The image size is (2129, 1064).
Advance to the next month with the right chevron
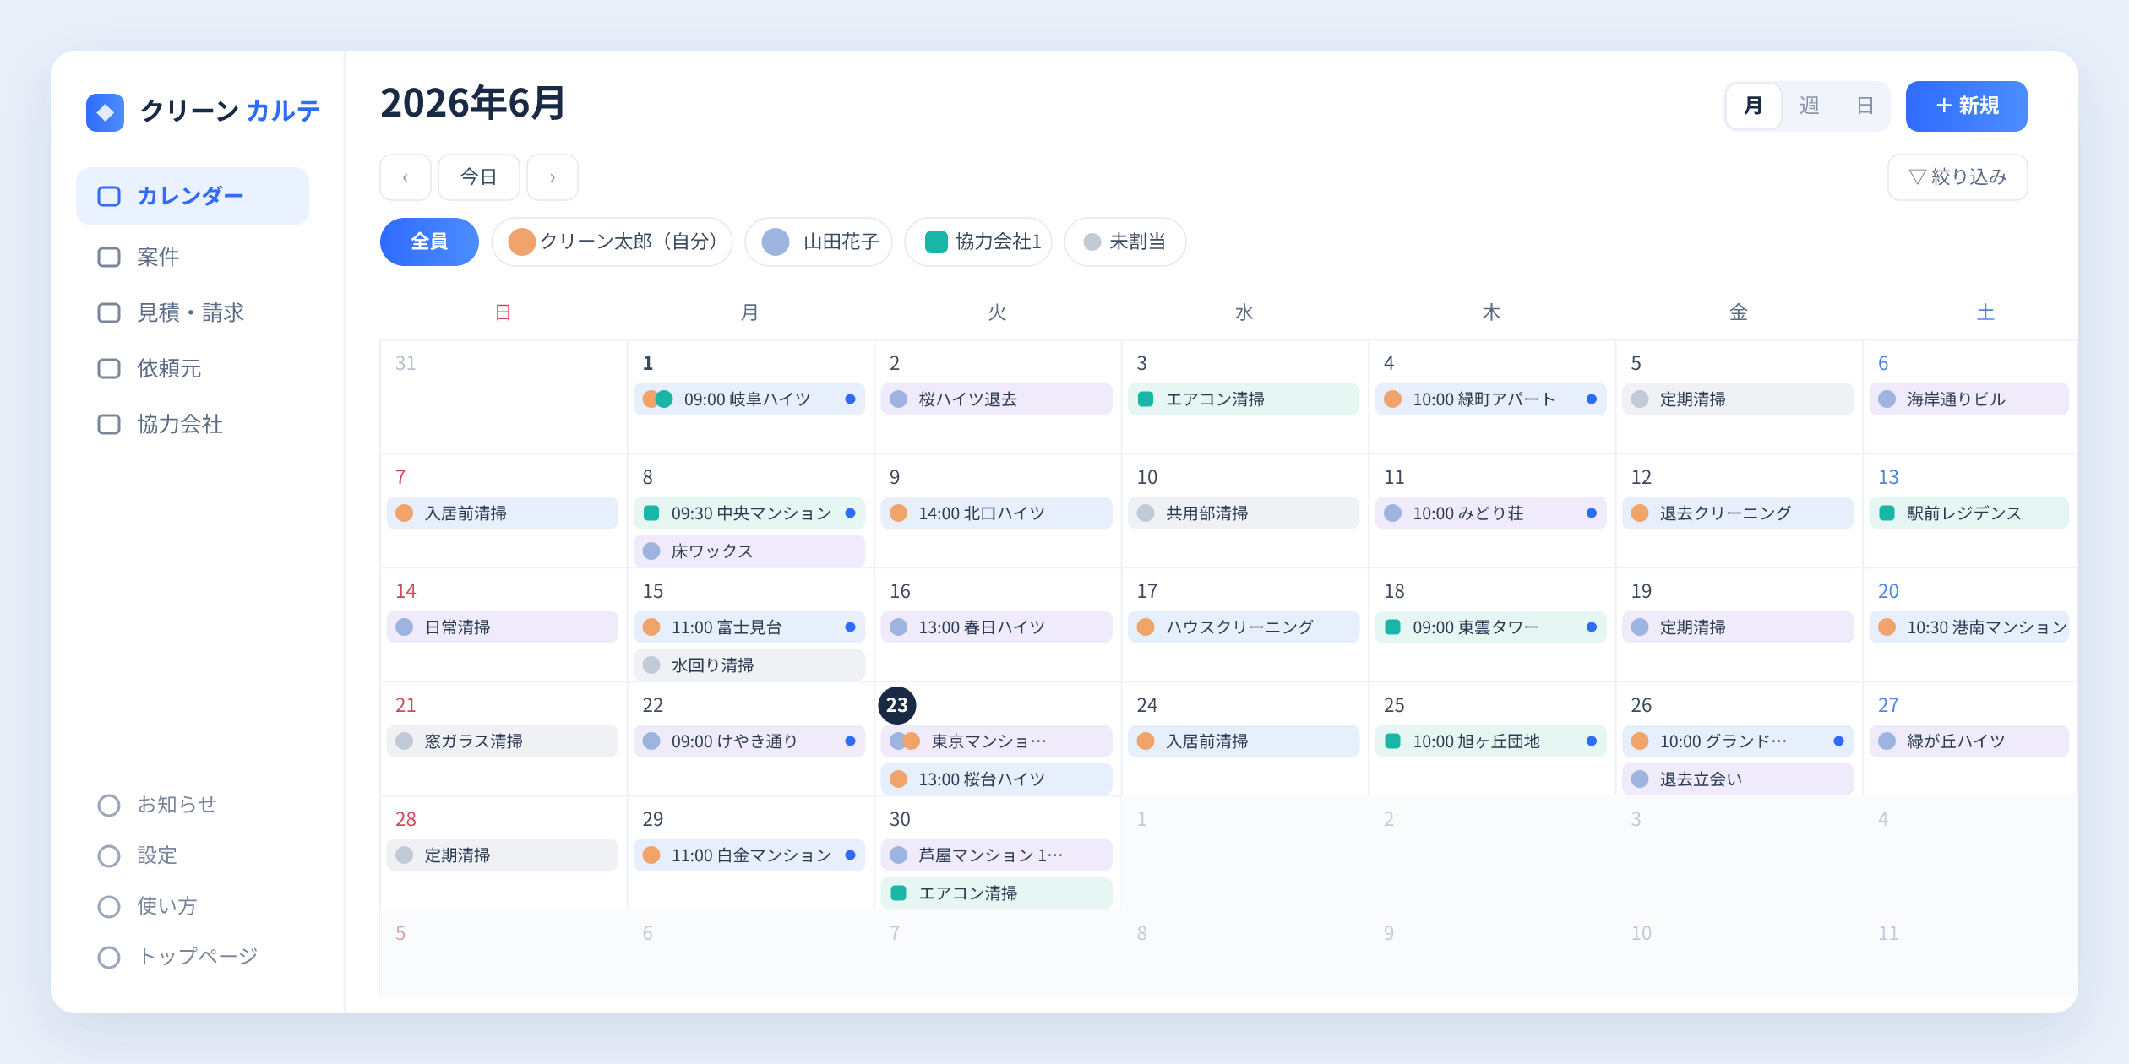pyautogui.click(x=553, y=177)
